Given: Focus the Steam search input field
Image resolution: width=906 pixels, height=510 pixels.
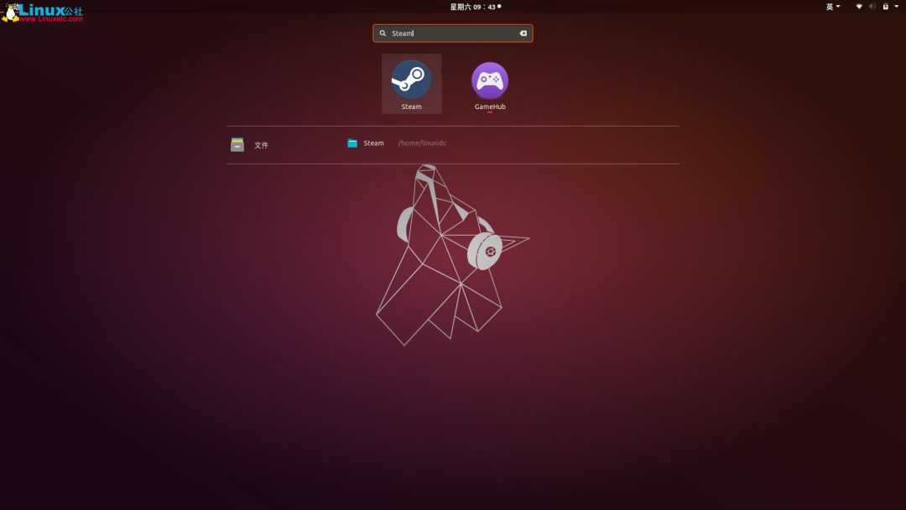Looking at the screenshot, I should (x=453, y=34).
